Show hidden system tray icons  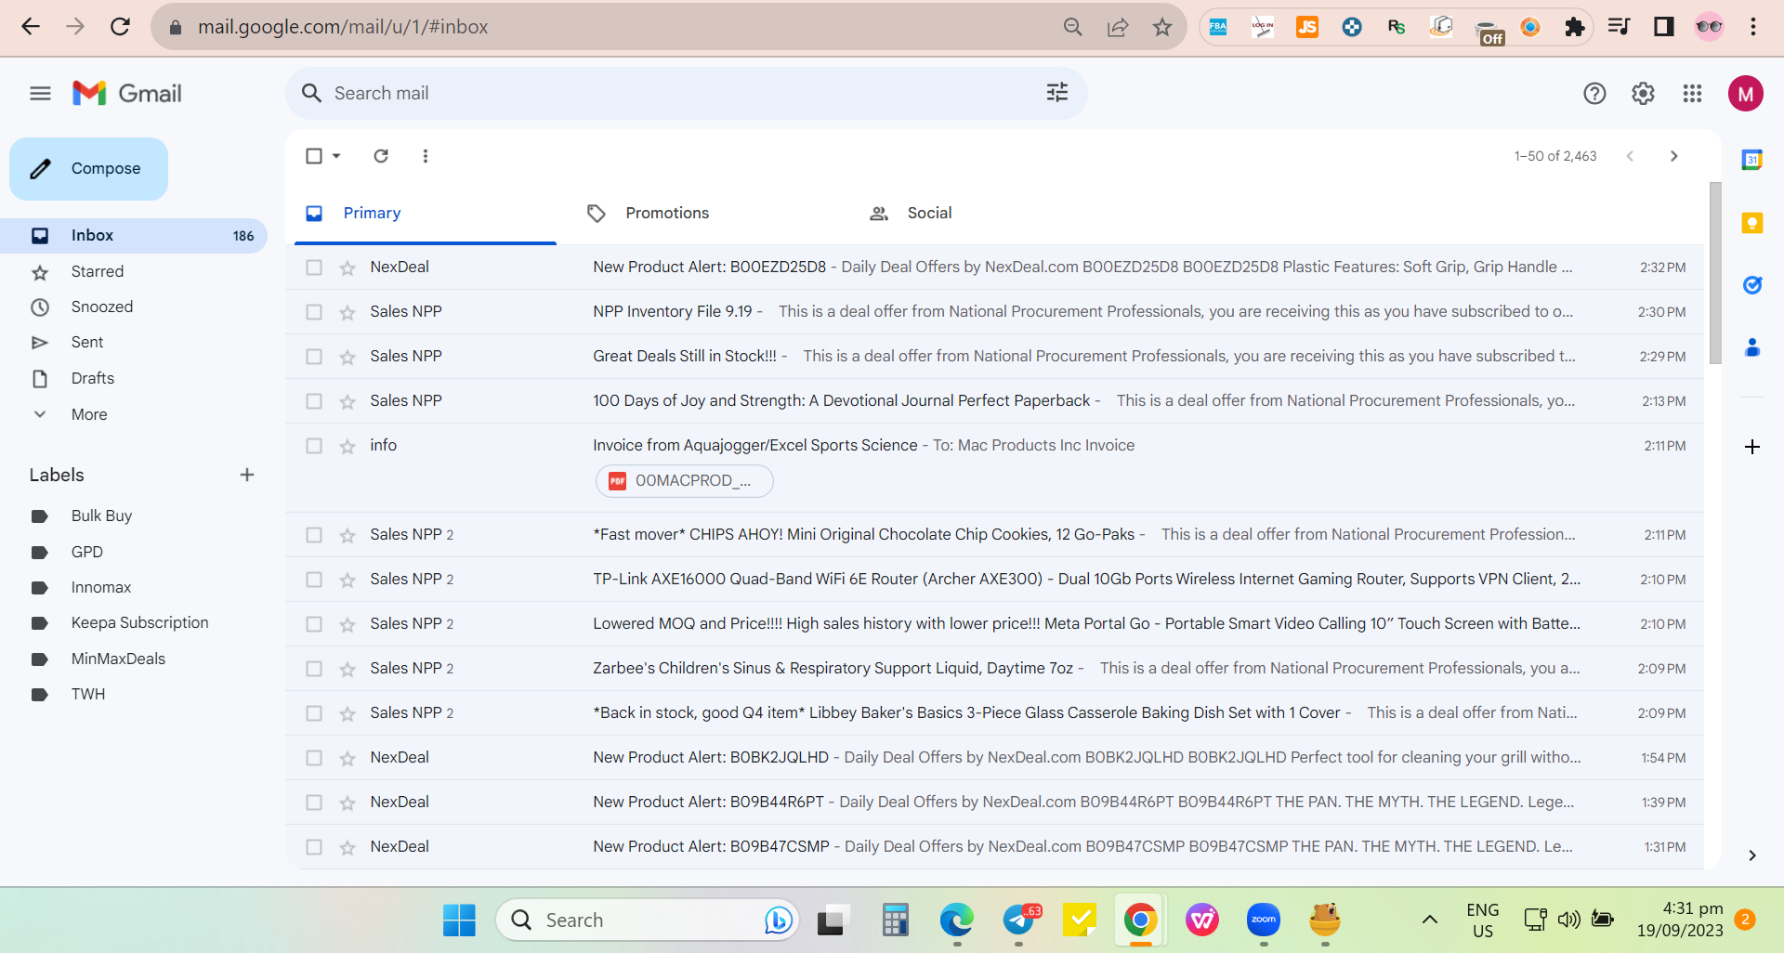tap(1430, 920)
